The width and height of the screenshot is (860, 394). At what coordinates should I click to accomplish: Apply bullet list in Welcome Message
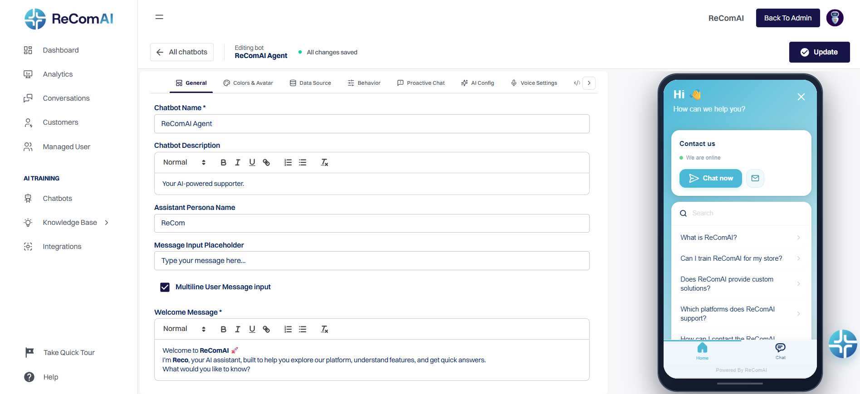(303, 329)
